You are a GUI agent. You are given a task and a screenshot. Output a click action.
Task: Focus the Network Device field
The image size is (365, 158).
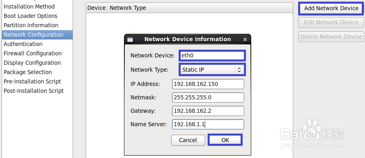212,56
